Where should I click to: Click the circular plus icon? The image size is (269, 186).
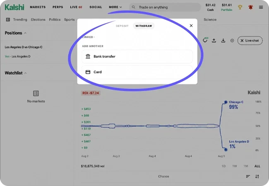tap(232, 41)
